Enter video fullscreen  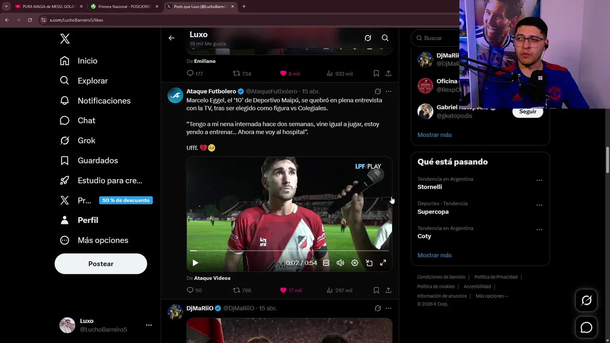(x=383, y=263)
